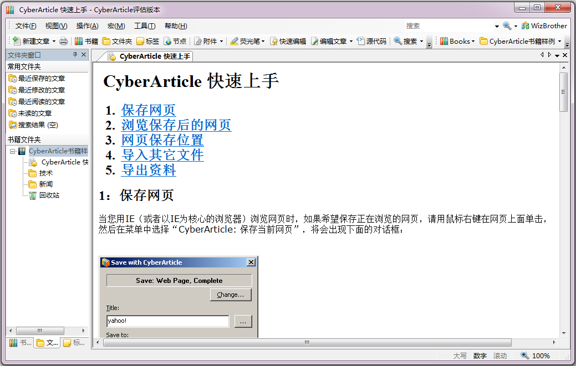The width and height of the screenshot is (576, 366).
Task: Open the 附件 dropdown arrow
Action: (222, 41)
